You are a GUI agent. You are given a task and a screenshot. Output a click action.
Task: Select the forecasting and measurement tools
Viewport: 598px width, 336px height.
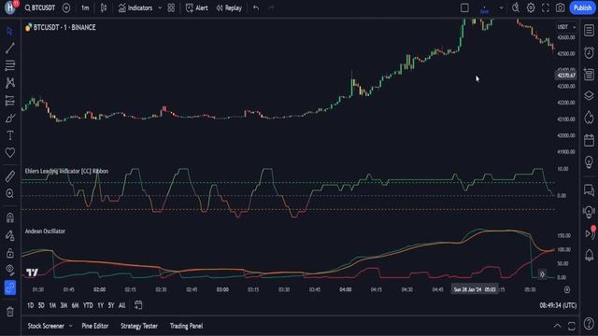click(x=10, y=101)
